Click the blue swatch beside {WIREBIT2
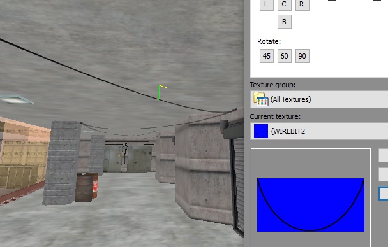 tap(261, 131)
